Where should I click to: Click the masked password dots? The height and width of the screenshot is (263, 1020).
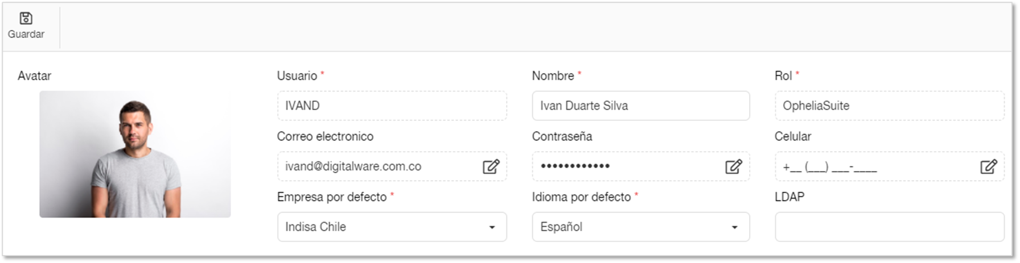(x=575, y=166)
